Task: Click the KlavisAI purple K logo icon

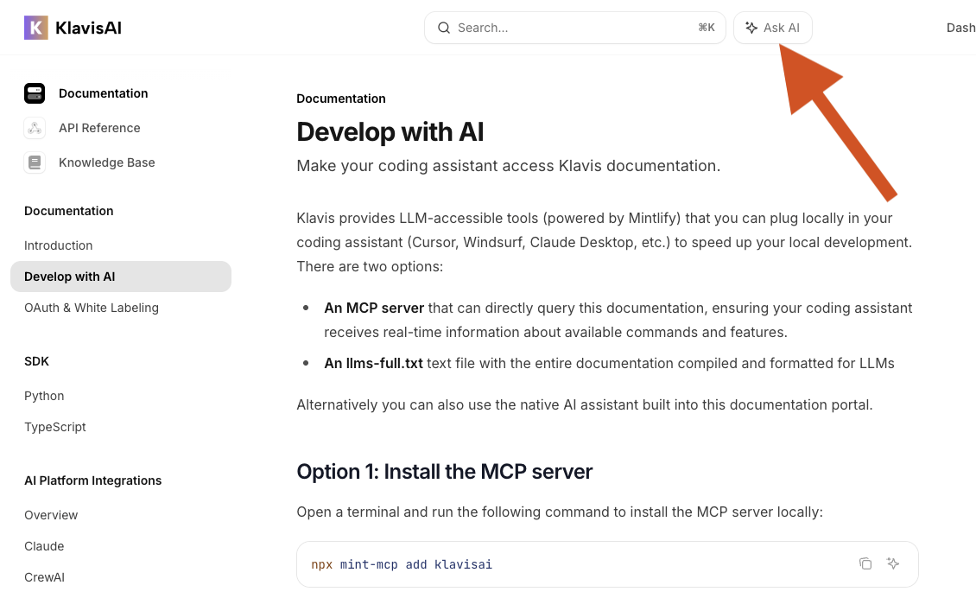Action: tap(36, 28)
